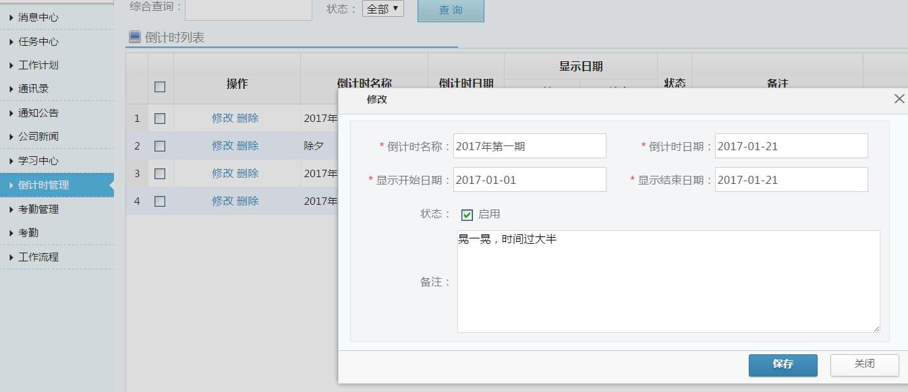Image resolution: width=908 pixels, height=392 pixels.
Task: Click the 查询 search button
Action: coord(450,11)
